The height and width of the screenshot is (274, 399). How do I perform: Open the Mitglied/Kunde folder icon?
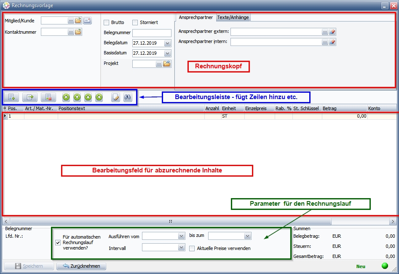point(78,21)
